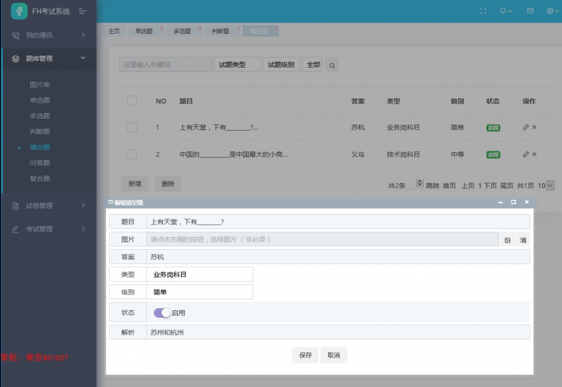
Task: Click the 跳转 page number stepper
Action: click(419, 182)
